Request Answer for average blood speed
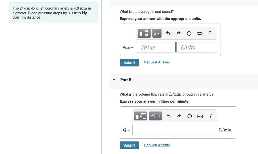This screenshot has width=258, height=154. pyautogui.click(x=157, y=62)
